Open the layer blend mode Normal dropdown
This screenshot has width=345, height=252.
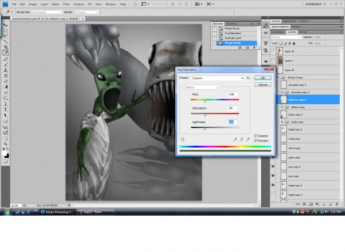coord(286,37)
